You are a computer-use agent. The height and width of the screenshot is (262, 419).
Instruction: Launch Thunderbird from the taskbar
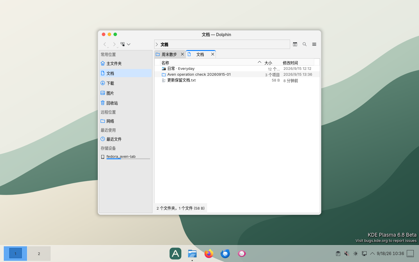pyautogui.click(x=225, y=254)
